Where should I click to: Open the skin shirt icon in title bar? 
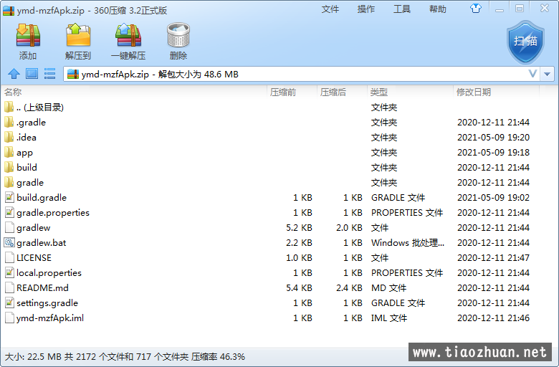click(x=496, y=9)
